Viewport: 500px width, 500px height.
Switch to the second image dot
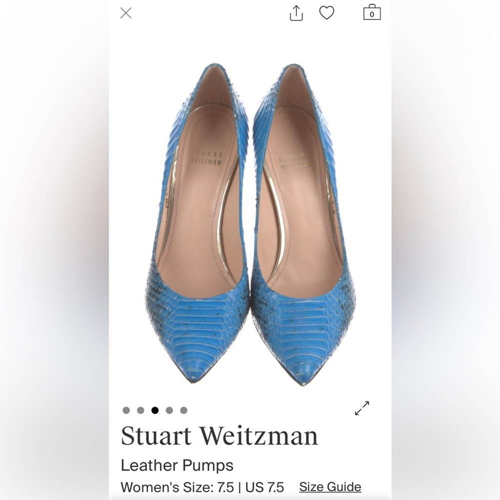pos(141,409)
